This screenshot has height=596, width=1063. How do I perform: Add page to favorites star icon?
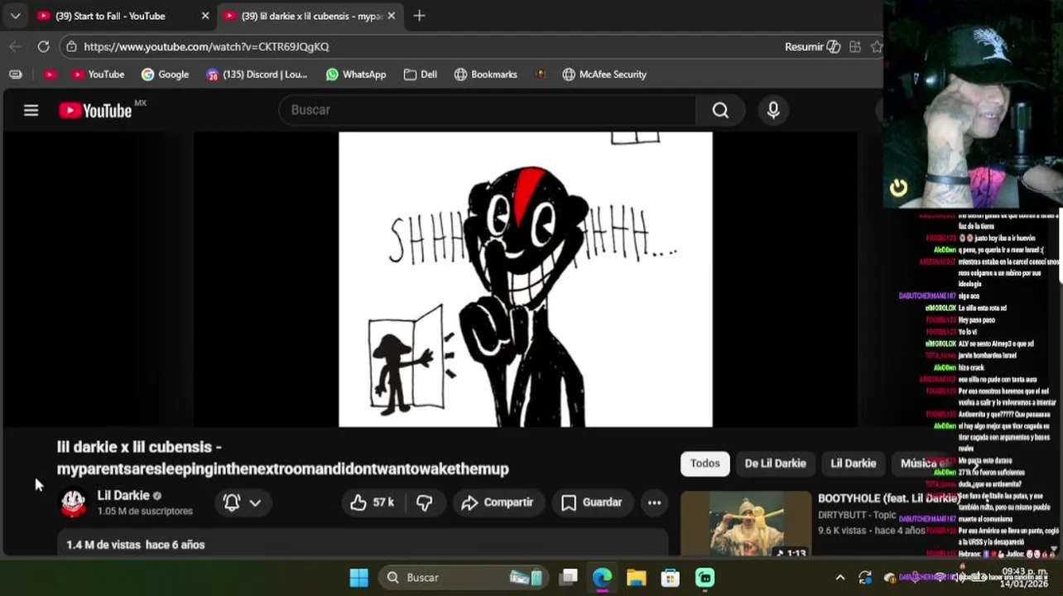[877, 46]
